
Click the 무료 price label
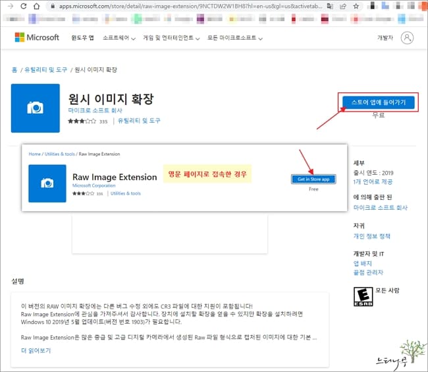click(x=379, y=115)
